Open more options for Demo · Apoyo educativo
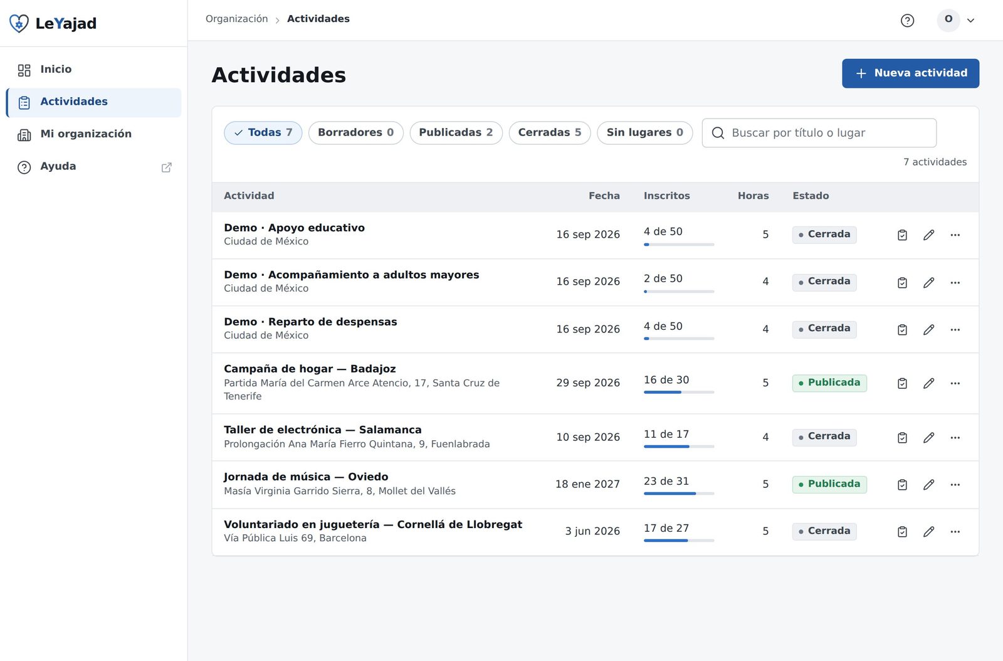The height and width of the screenshot is (661, 1003). [x=955, y=235]
